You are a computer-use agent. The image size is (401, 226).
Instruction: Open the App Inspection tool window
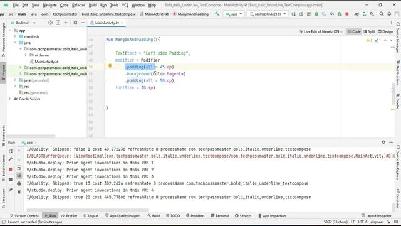tap(272, 216)
